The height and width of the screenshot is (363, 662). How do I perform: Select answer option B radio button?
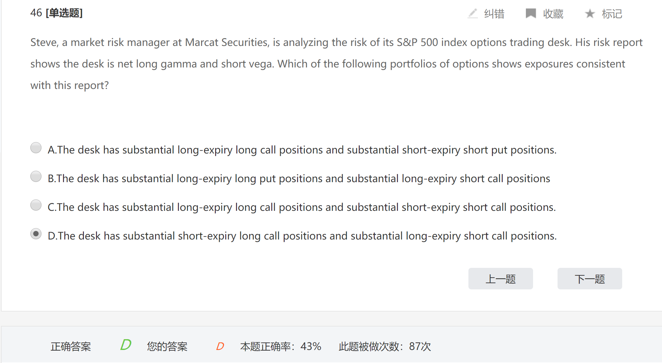point(36,177)
